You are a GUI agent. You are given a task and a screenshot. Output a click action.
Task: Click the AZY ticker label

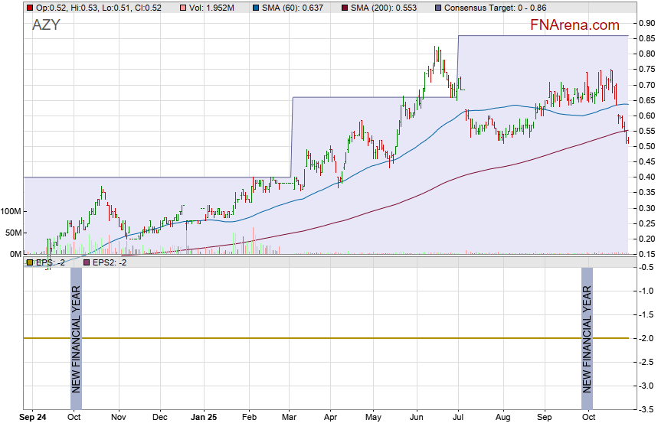45,25
